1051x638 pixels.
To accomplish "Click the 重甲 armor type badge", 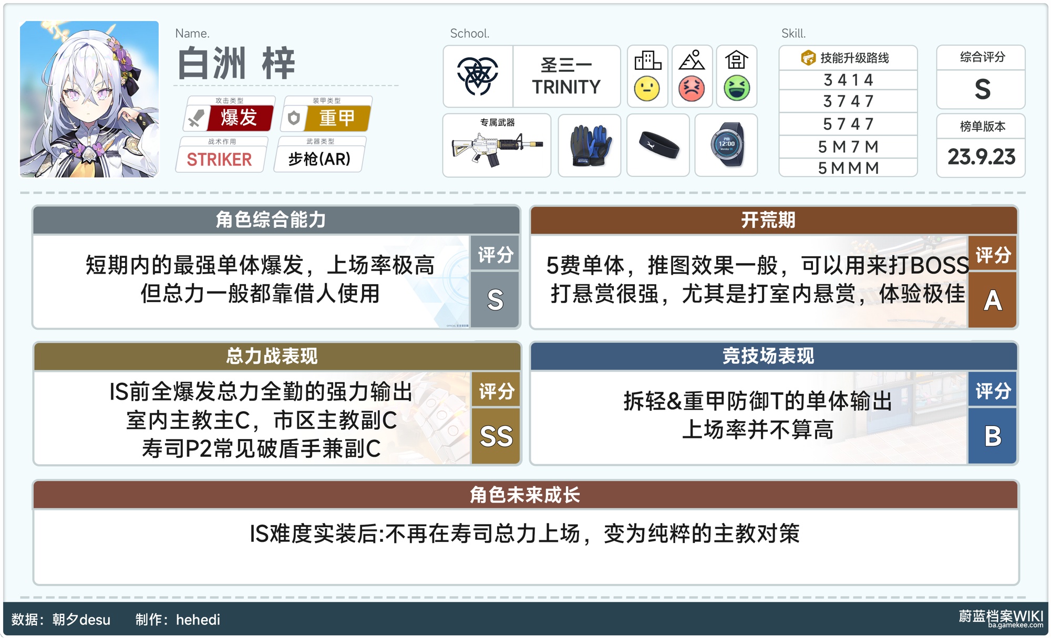I will [337, 118].
